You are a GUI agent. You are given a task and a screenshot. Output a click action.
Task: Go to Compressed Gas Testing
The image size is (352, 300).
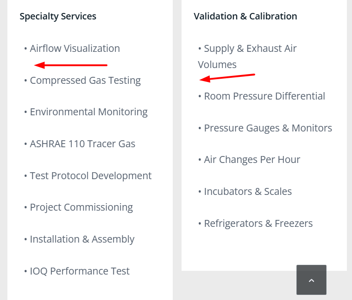[85, 81]
